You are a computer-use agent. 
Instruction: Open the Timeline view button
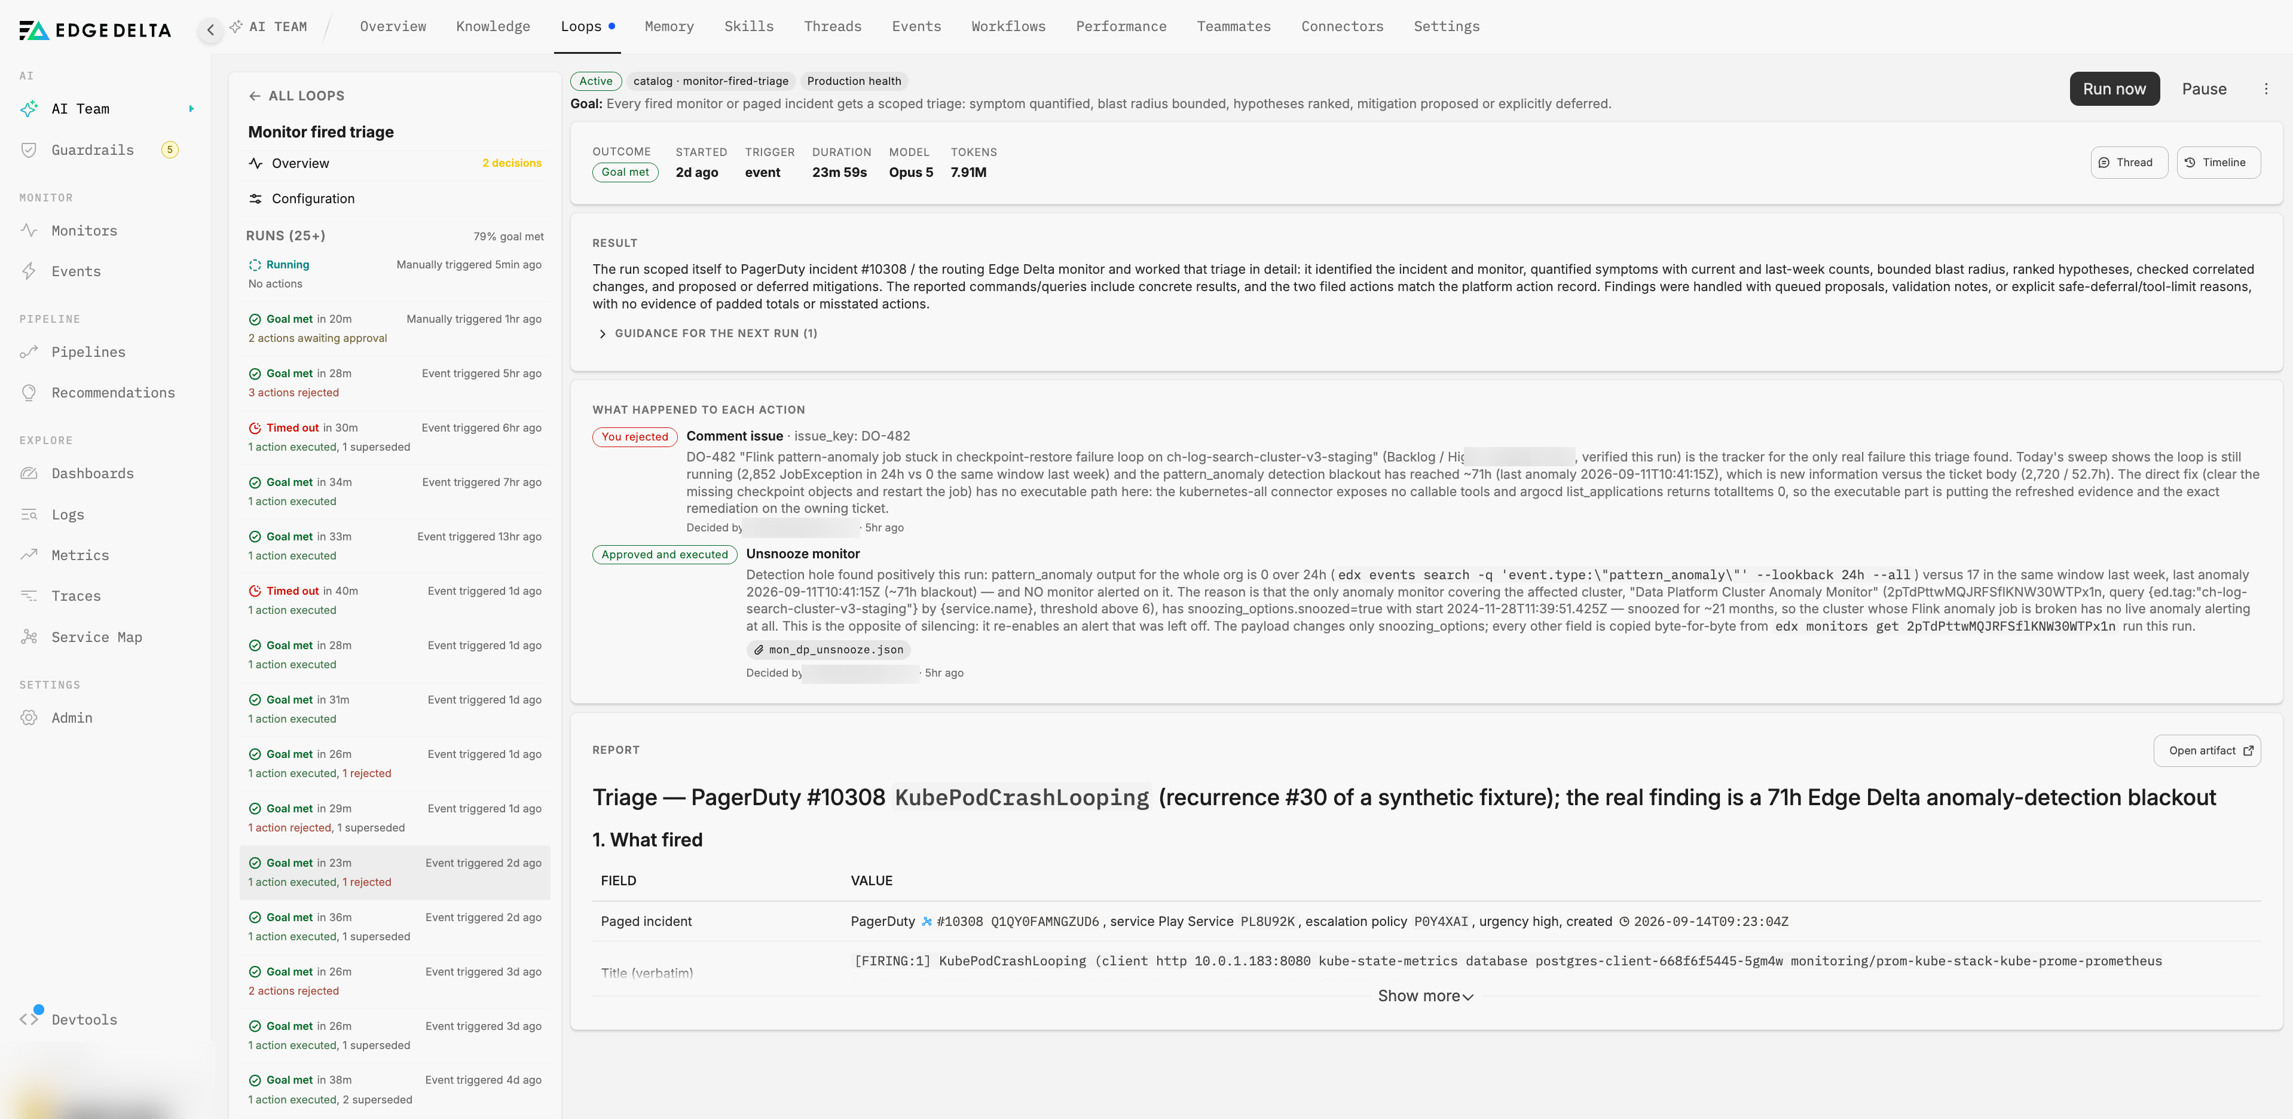click(x=2218, y=162)
